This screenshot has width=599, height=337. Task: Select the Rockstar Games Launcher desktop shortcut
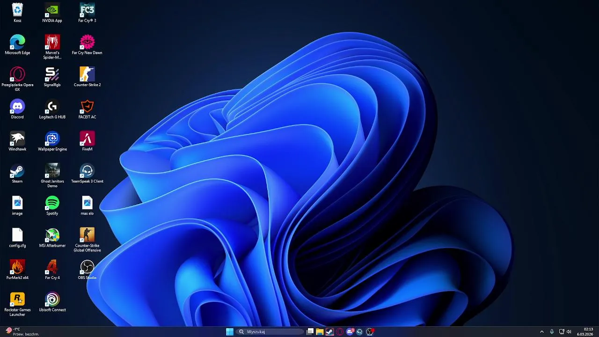pyautogui.click(x=17, y=304)
